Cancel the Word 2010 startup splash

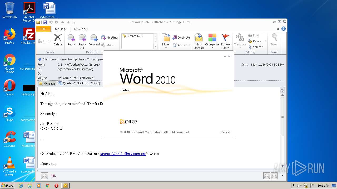(225, 132)
